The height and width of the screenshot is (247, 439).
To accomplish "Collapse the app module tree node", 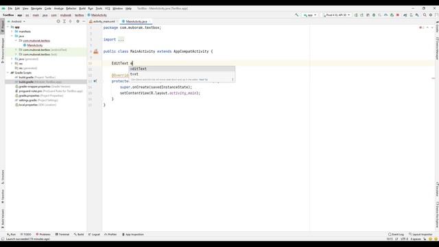I will point(8,27).
